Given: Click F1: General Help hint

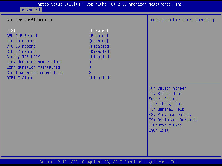Looking at the screenshot, I should [x=167, y=109].
